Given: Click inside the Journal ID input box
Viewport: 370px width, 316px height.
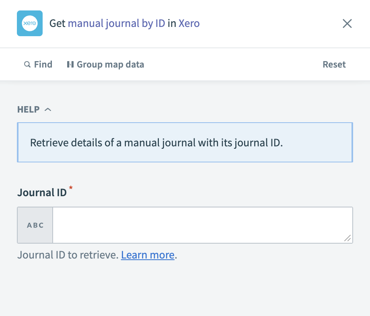Looking at the screenshot, I should pos(201,225).
